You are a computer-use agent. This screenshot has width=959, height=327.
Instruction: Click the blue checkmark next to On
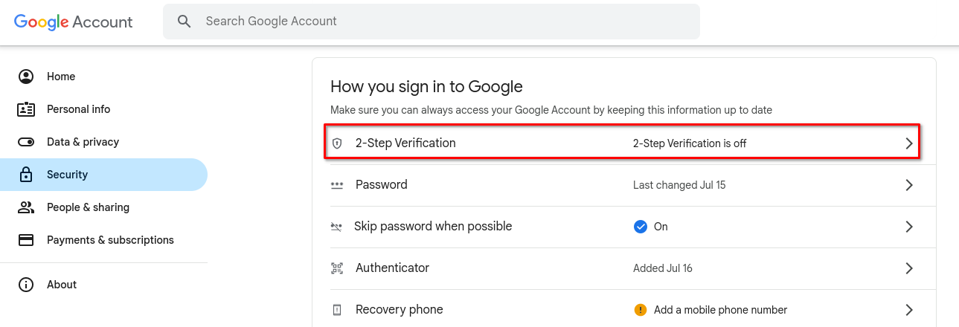point(640,227)
